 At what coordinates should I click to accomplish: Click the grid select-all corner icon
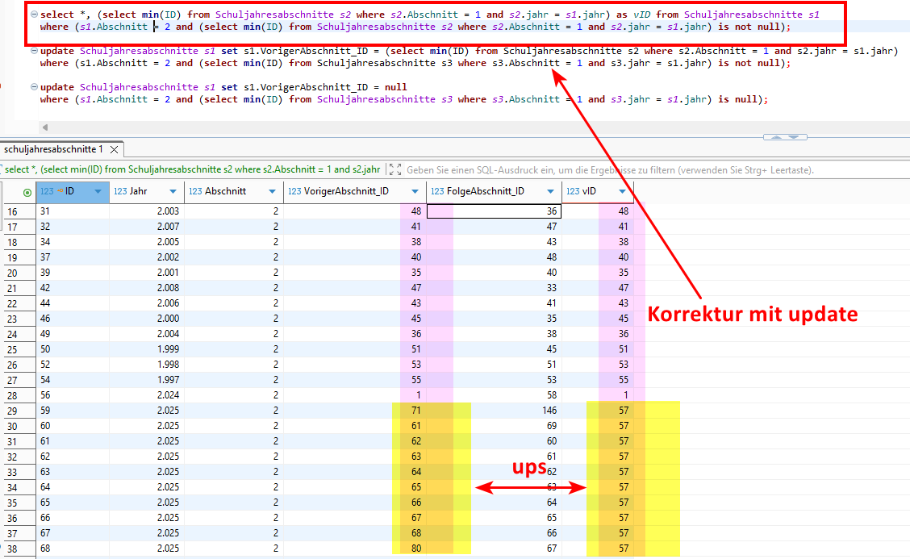[x=27, y=192]
